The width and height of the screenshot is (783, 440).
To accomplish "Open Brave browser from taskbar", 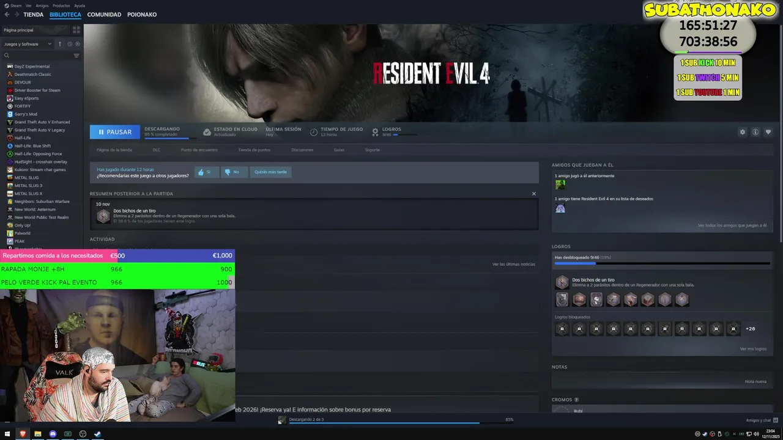I will point(23,434).
